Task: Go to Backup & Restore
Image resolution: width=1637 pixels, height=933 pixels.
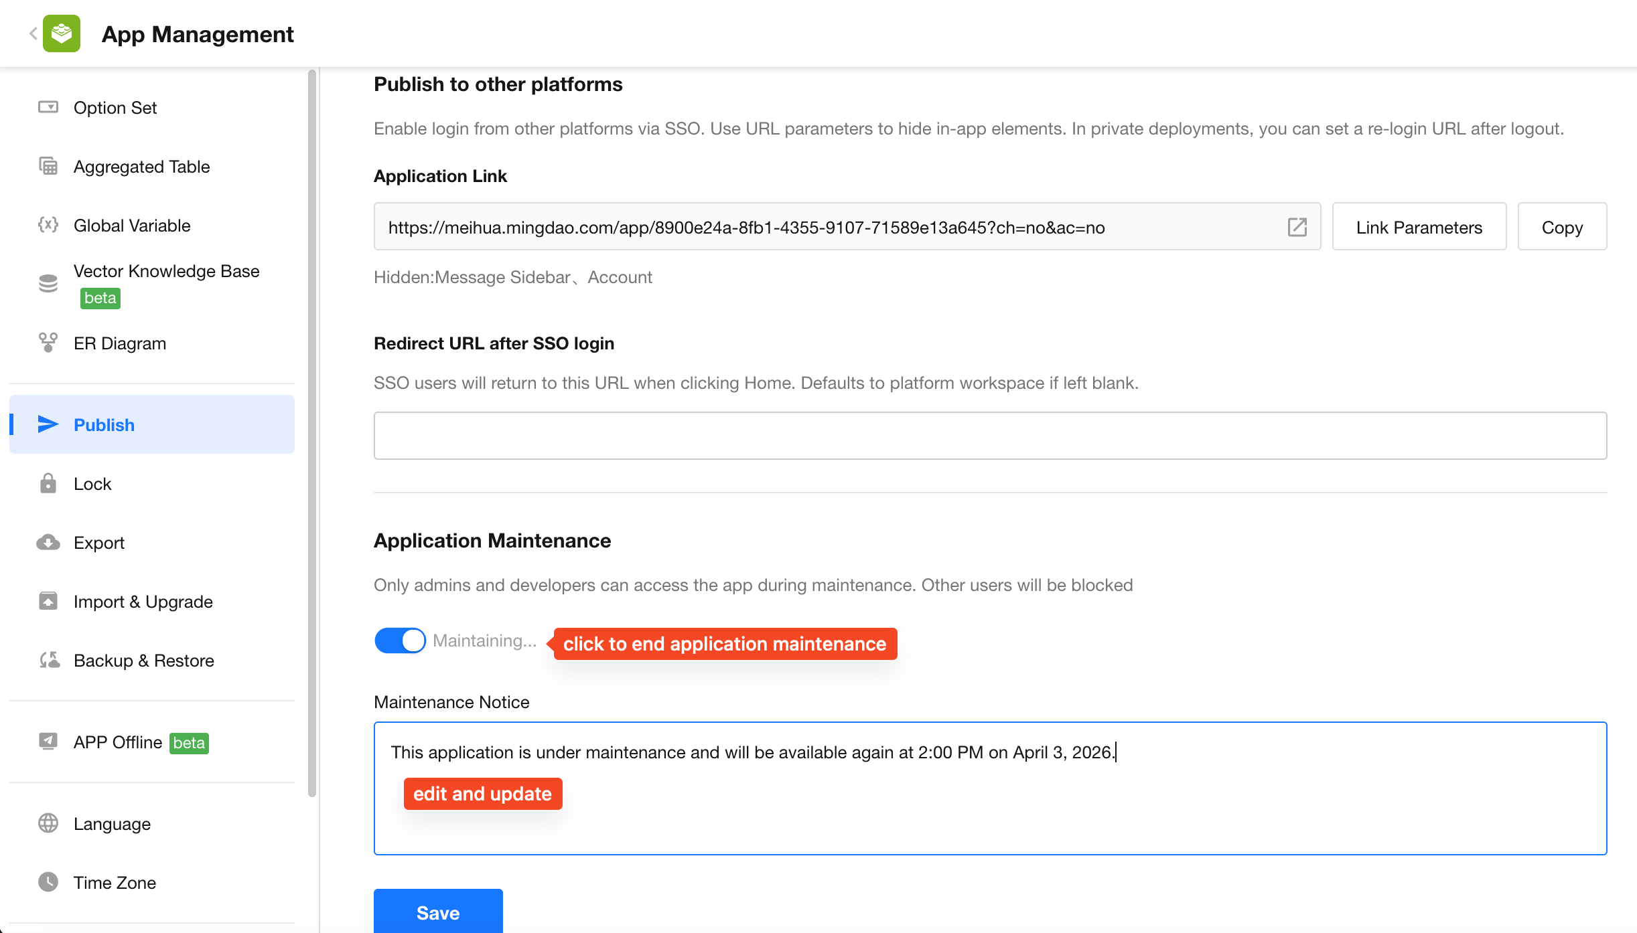Action: 143,660
